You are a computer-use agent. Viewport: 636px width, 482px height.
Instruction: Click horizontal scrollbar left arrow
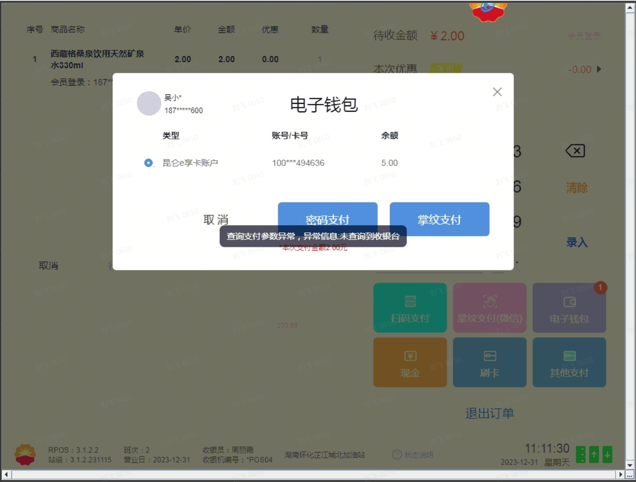click(6, 474)
